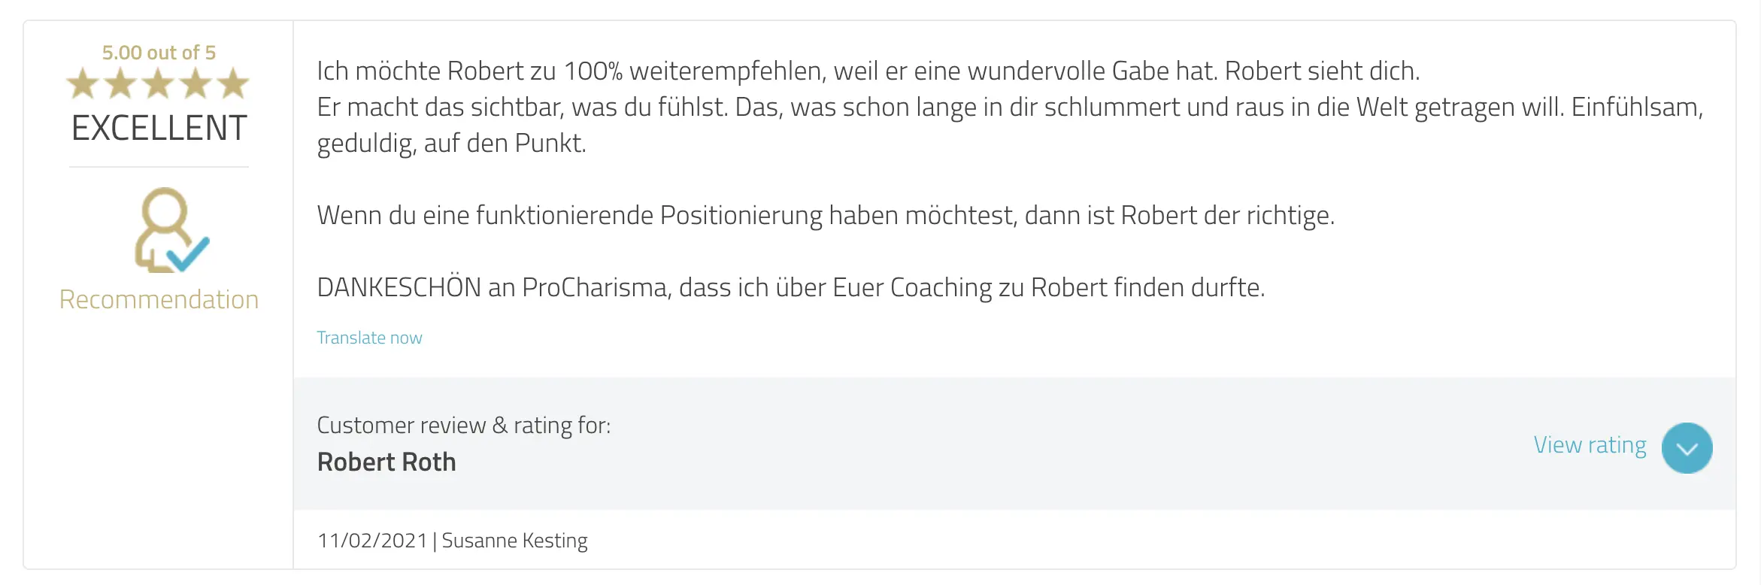The width and height of the screenshot is (1761, 585).
Task: Click the review date 11/02/2021
Action: [372, 541]
